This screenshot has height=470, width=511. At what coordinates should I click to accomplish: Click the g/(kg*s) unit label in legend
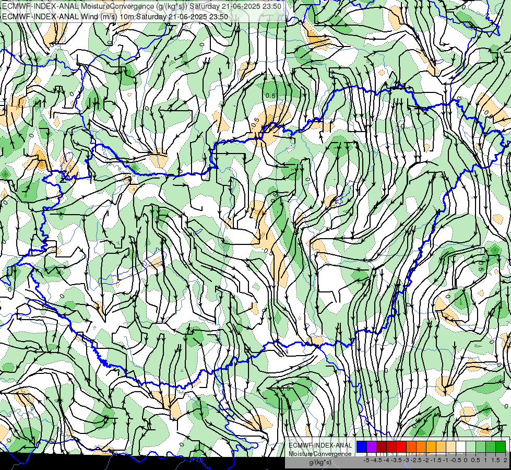pyautogui.click(x=320, y=462)
